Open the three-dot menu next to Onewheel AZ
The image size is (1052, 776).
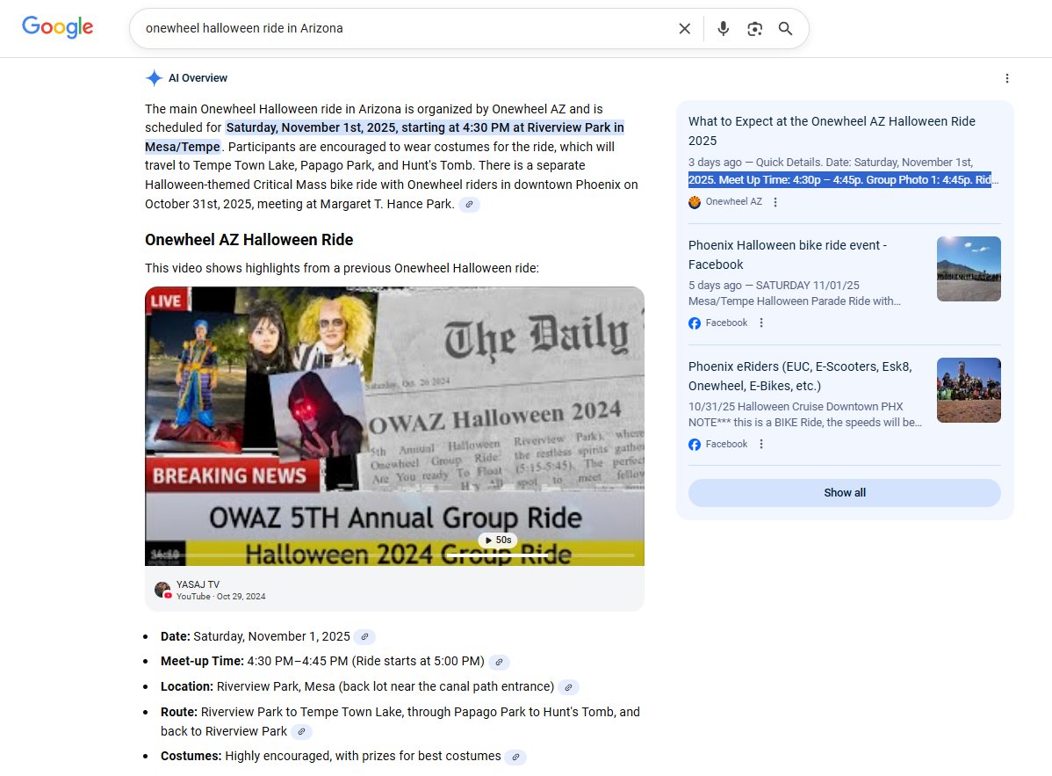click(775, 202)
